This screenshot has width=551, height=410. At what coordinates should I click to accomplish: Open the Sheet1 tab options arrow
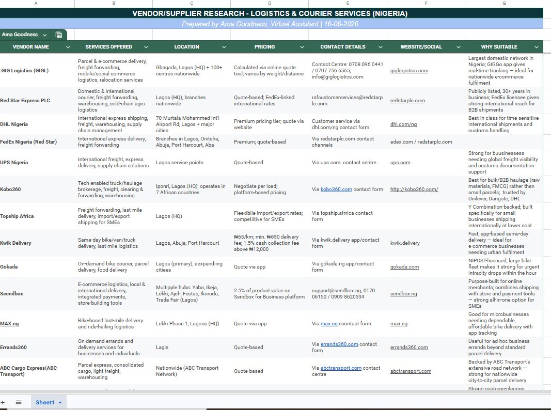[x=60, y=403]
